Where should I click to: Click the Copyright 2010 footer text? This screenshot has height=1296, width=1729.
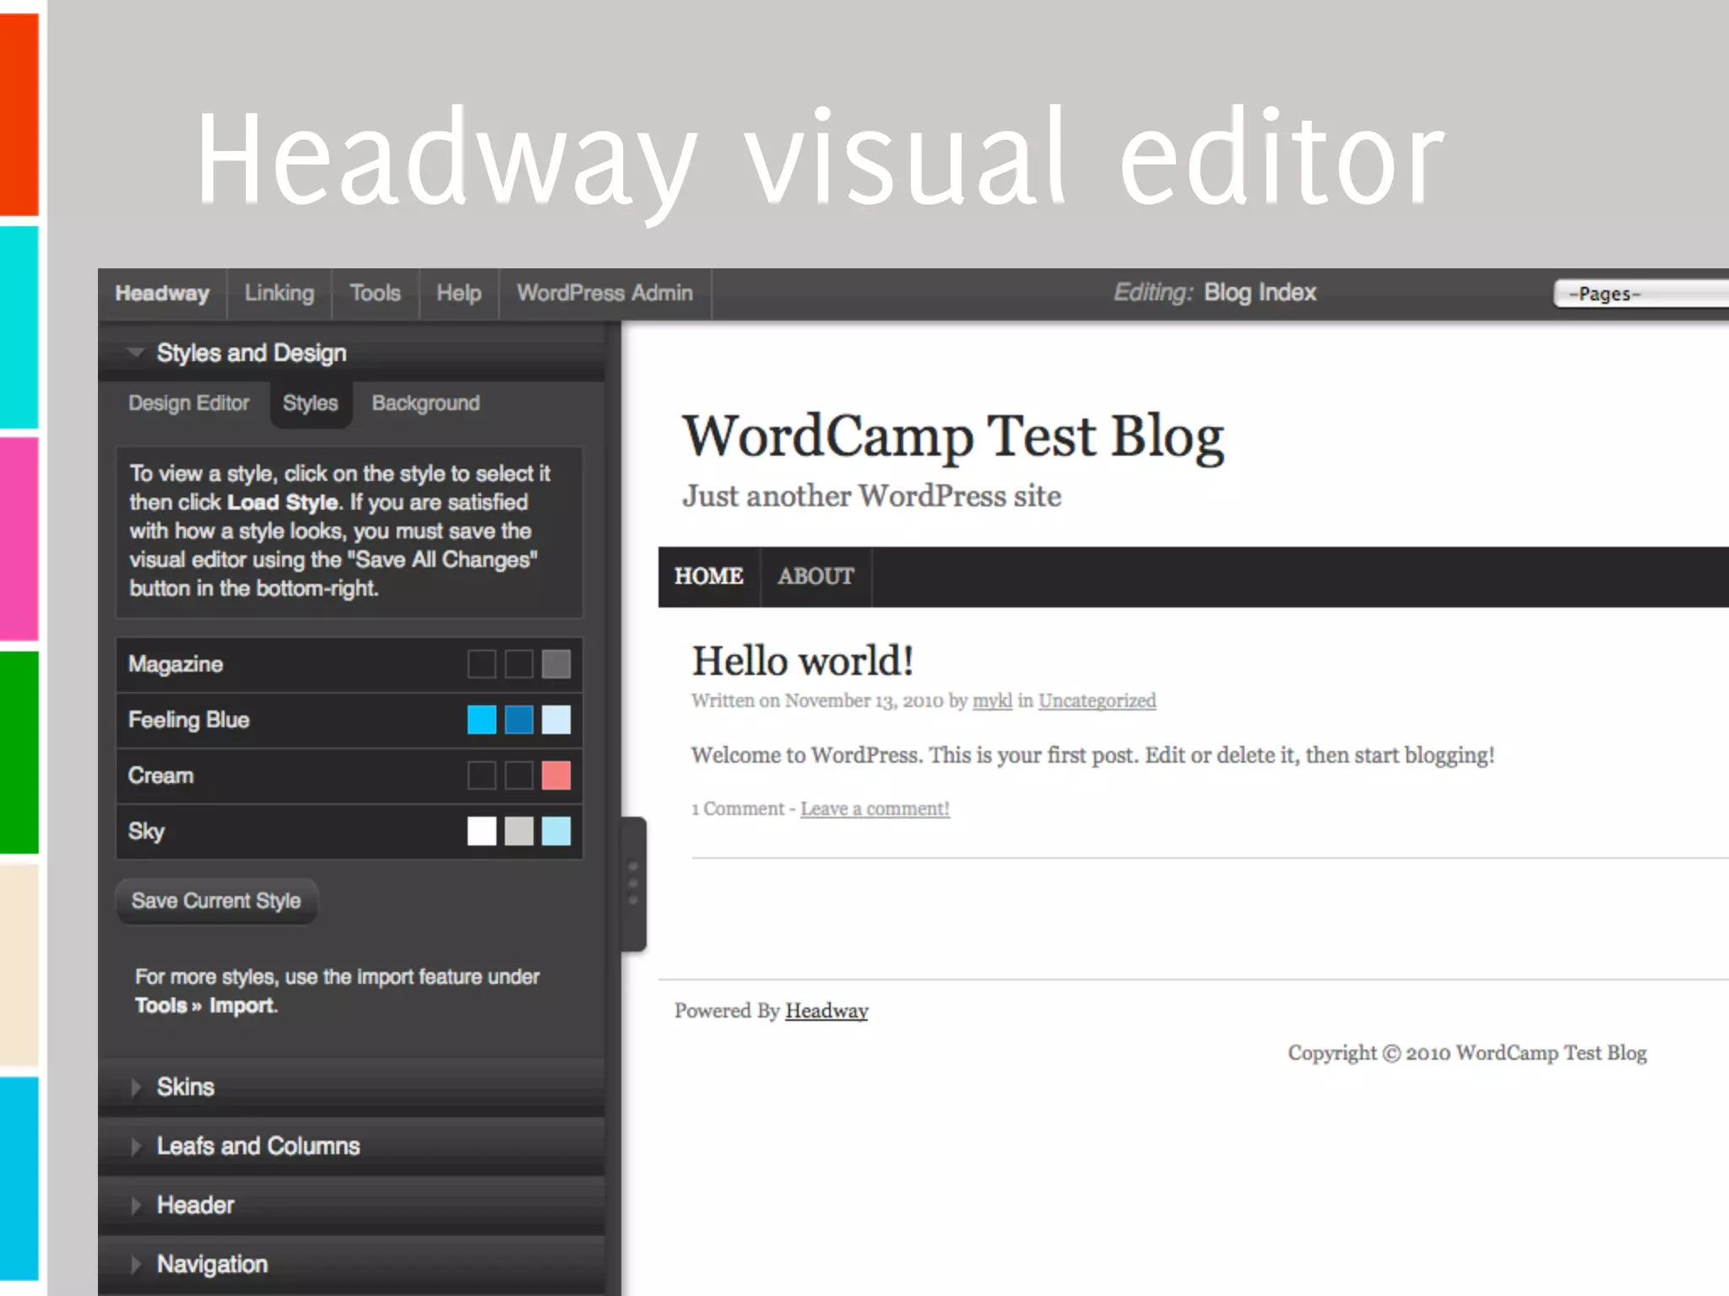pyautogui.click(x=1467, y=1053)
